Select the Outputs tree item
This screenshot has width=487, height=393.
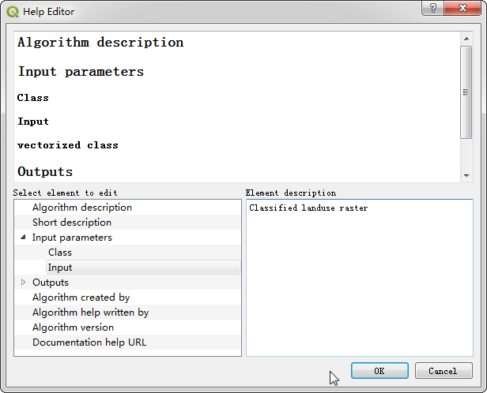point(51,283)
